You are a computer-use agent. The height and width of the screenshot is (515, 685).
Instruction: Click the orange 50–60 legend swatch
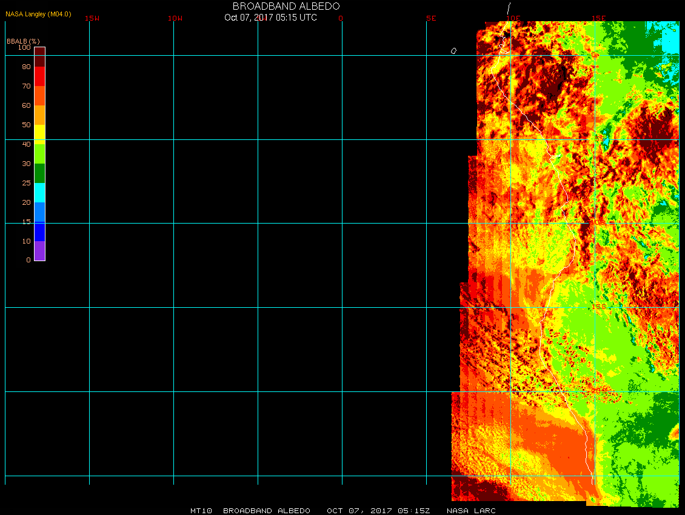point(39,115)
